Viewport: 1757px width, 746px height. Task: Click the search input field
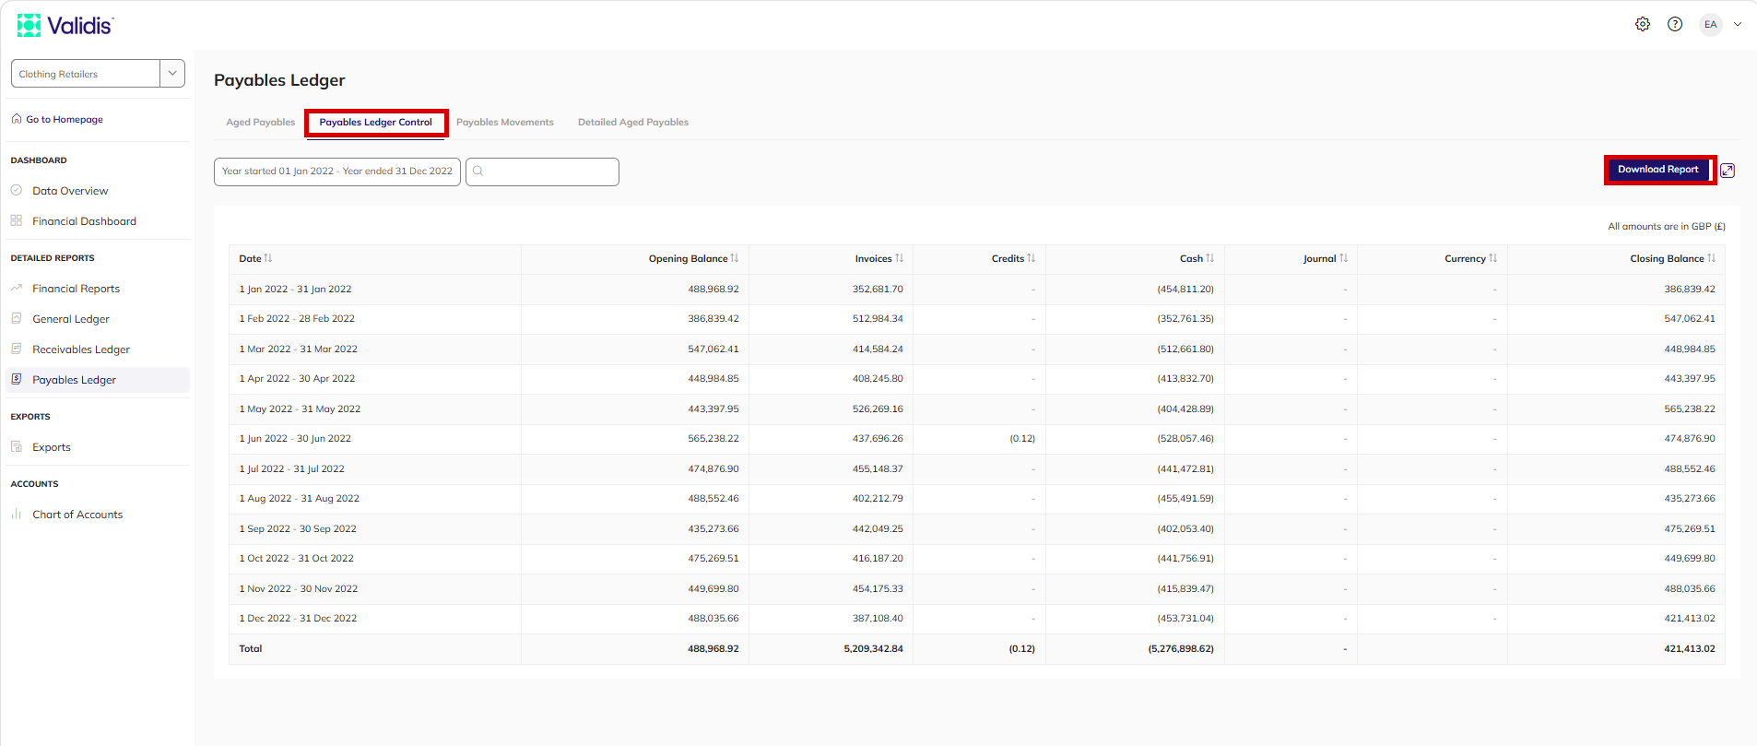(x=542, y=172)
